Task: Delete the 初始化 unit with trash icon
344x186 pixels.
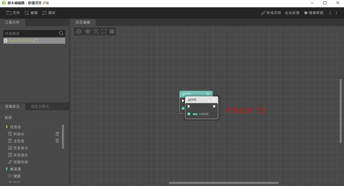Action: [57, 134]
